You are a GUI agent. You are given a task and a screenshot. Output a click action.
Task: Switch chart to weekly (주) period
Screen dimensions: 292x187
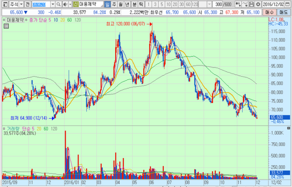[114, 4]
